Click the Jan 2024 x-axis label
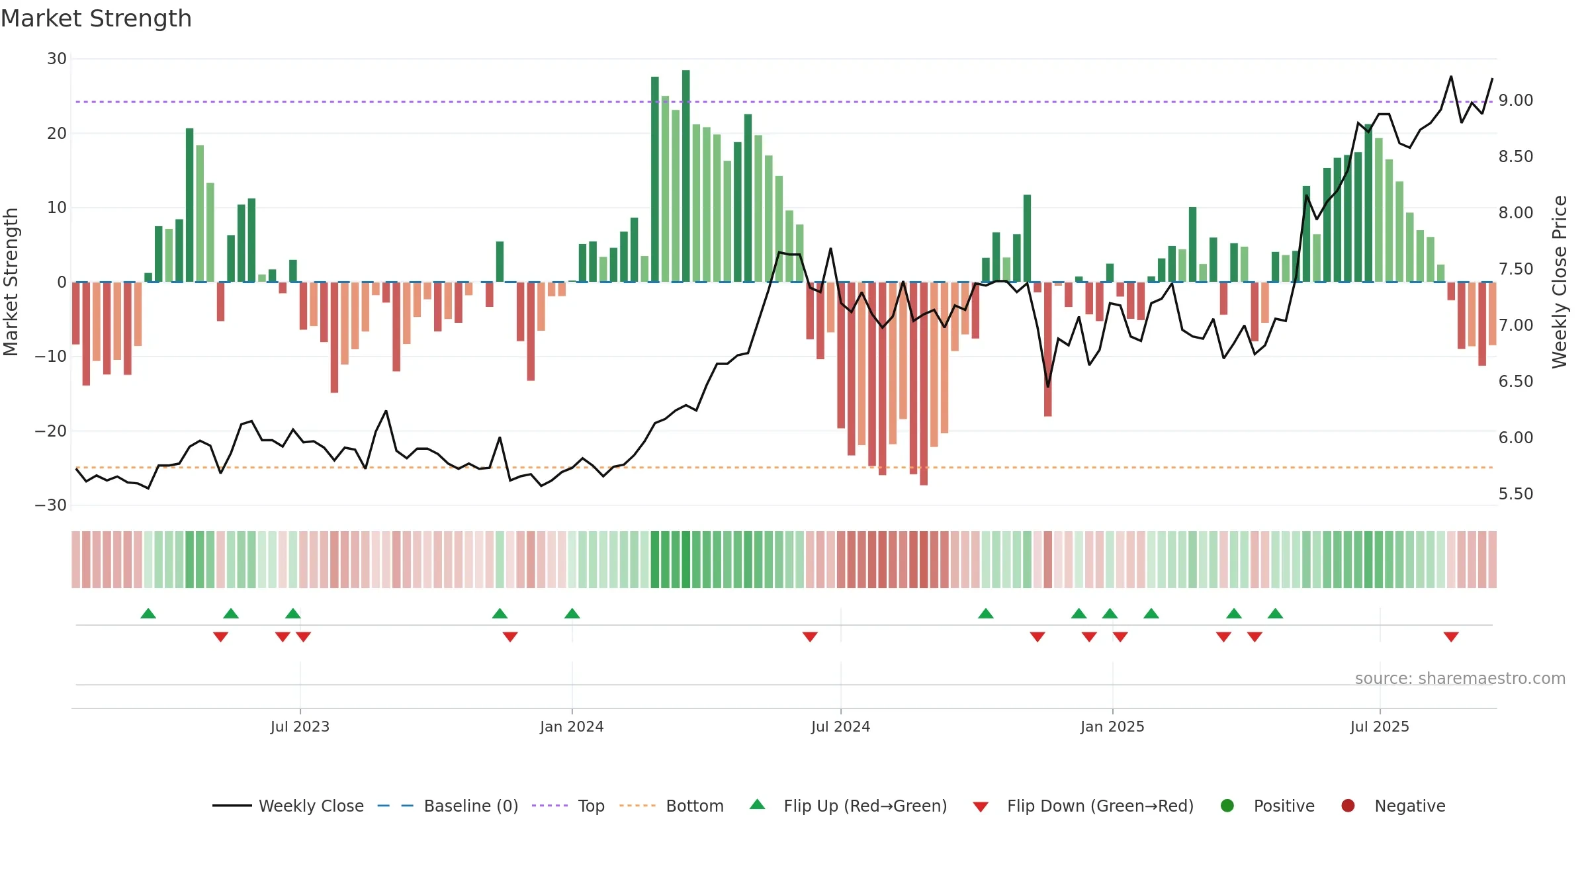 click(572, 726)
